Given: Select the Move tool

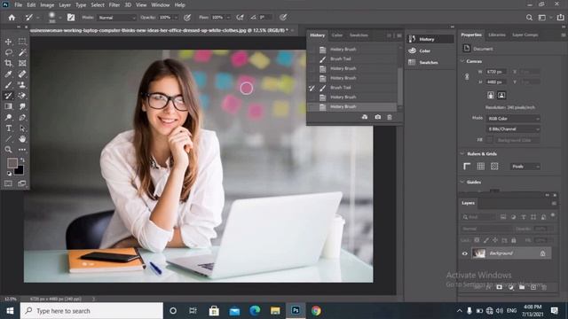Looking at the screenshot, I should [x=8, y=42].
